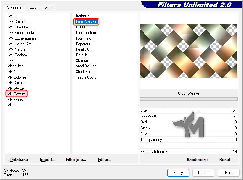243x180 pixels.
Task: Select the Pearl's Girl filter
Action: [x=84, y=49]
